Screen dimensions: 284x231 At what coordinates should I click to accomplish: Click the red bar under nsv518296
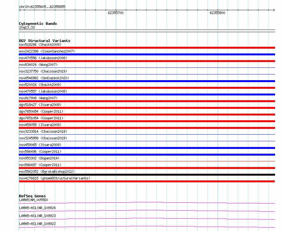pyautogui.click(x=147, y=48)
